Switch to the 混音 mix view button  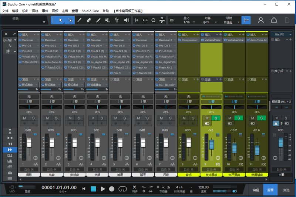(x=270, y=190)
